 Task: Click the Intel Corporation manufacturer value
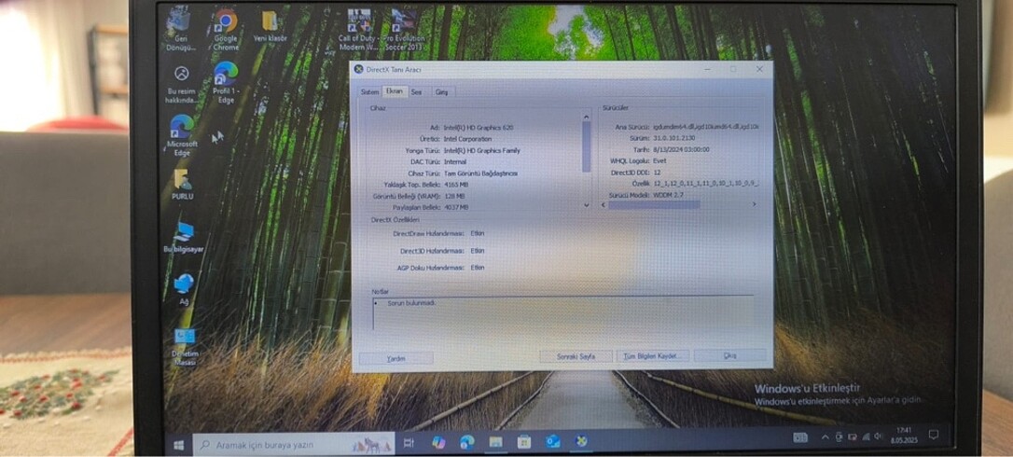[467, 139]
